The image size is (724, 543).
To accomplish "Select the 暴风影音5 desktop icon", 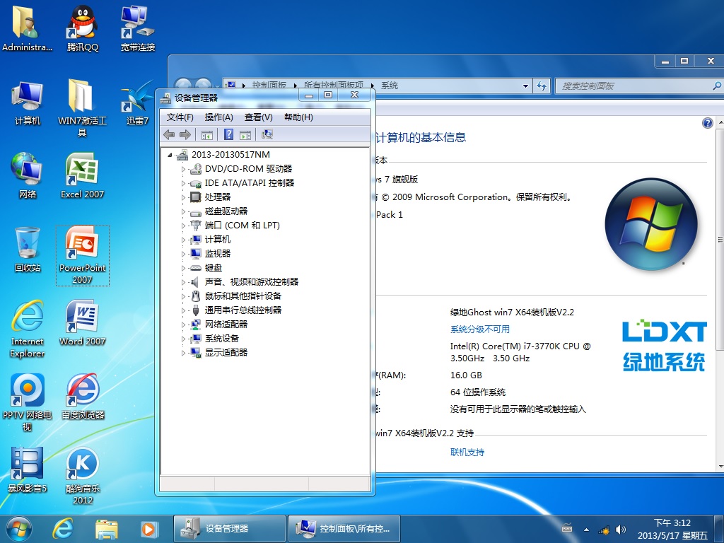I will 28,469.
